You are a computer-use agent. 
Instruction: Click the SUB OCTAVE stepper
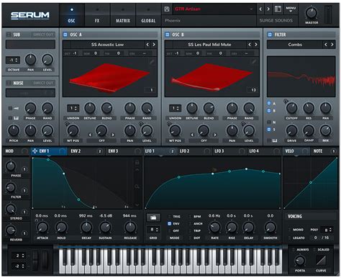coord(13,60)
